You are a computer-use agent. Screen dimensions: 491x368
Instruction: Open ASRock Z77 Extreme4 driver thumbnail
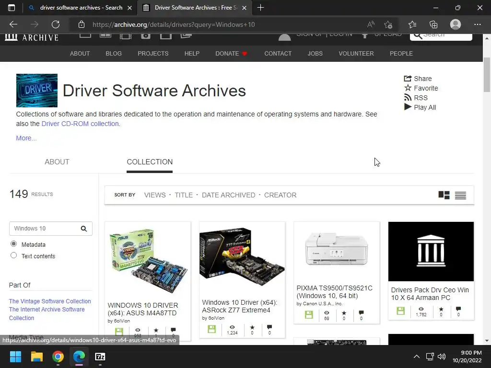point(242,257)
